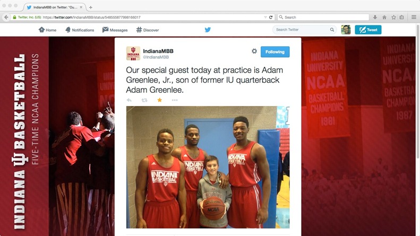Open the browser hamburger menu
The height and width of the screenshot is (236, 420).
tap(414, 17)
